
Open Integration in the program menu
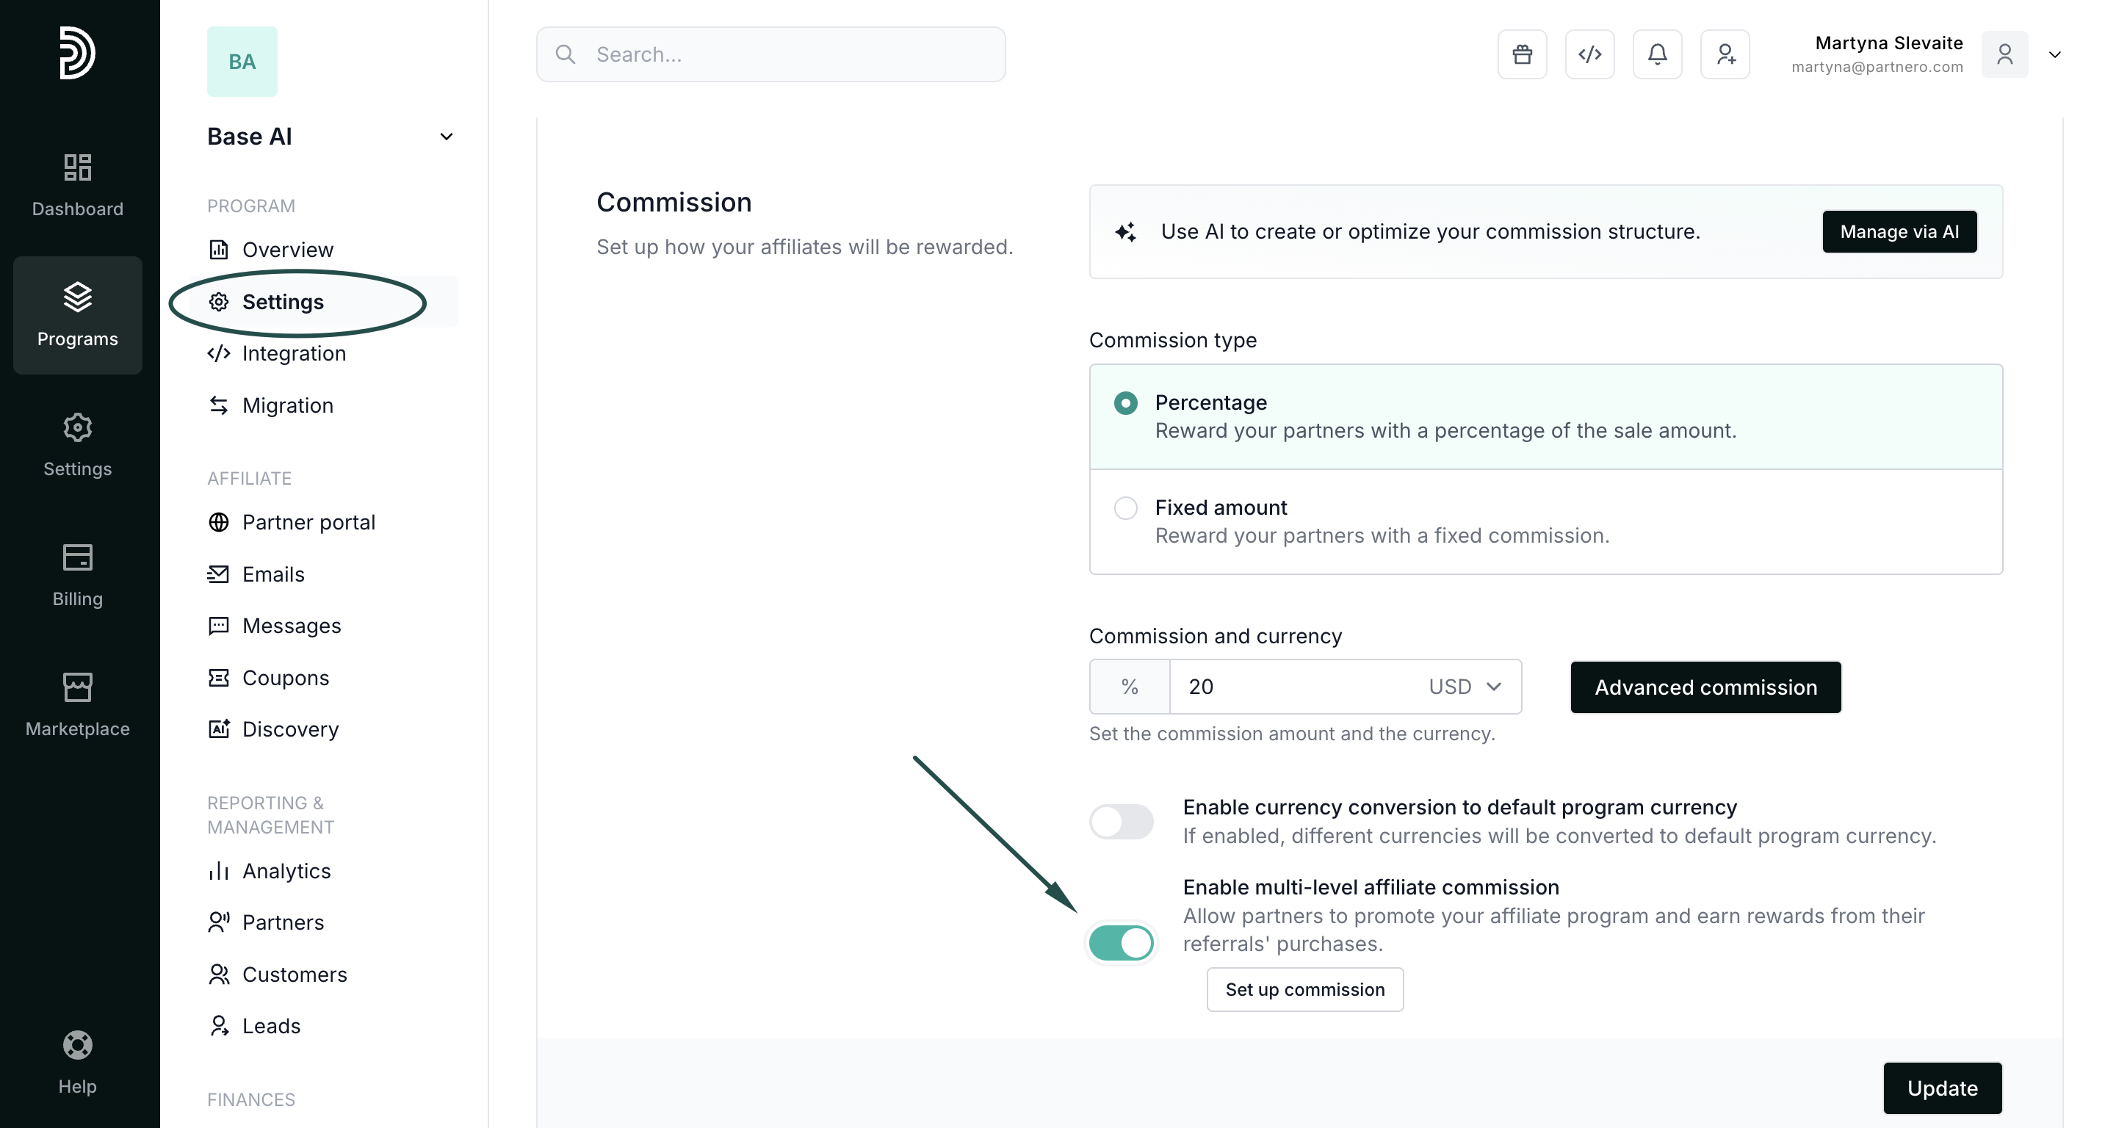[293, 354]
